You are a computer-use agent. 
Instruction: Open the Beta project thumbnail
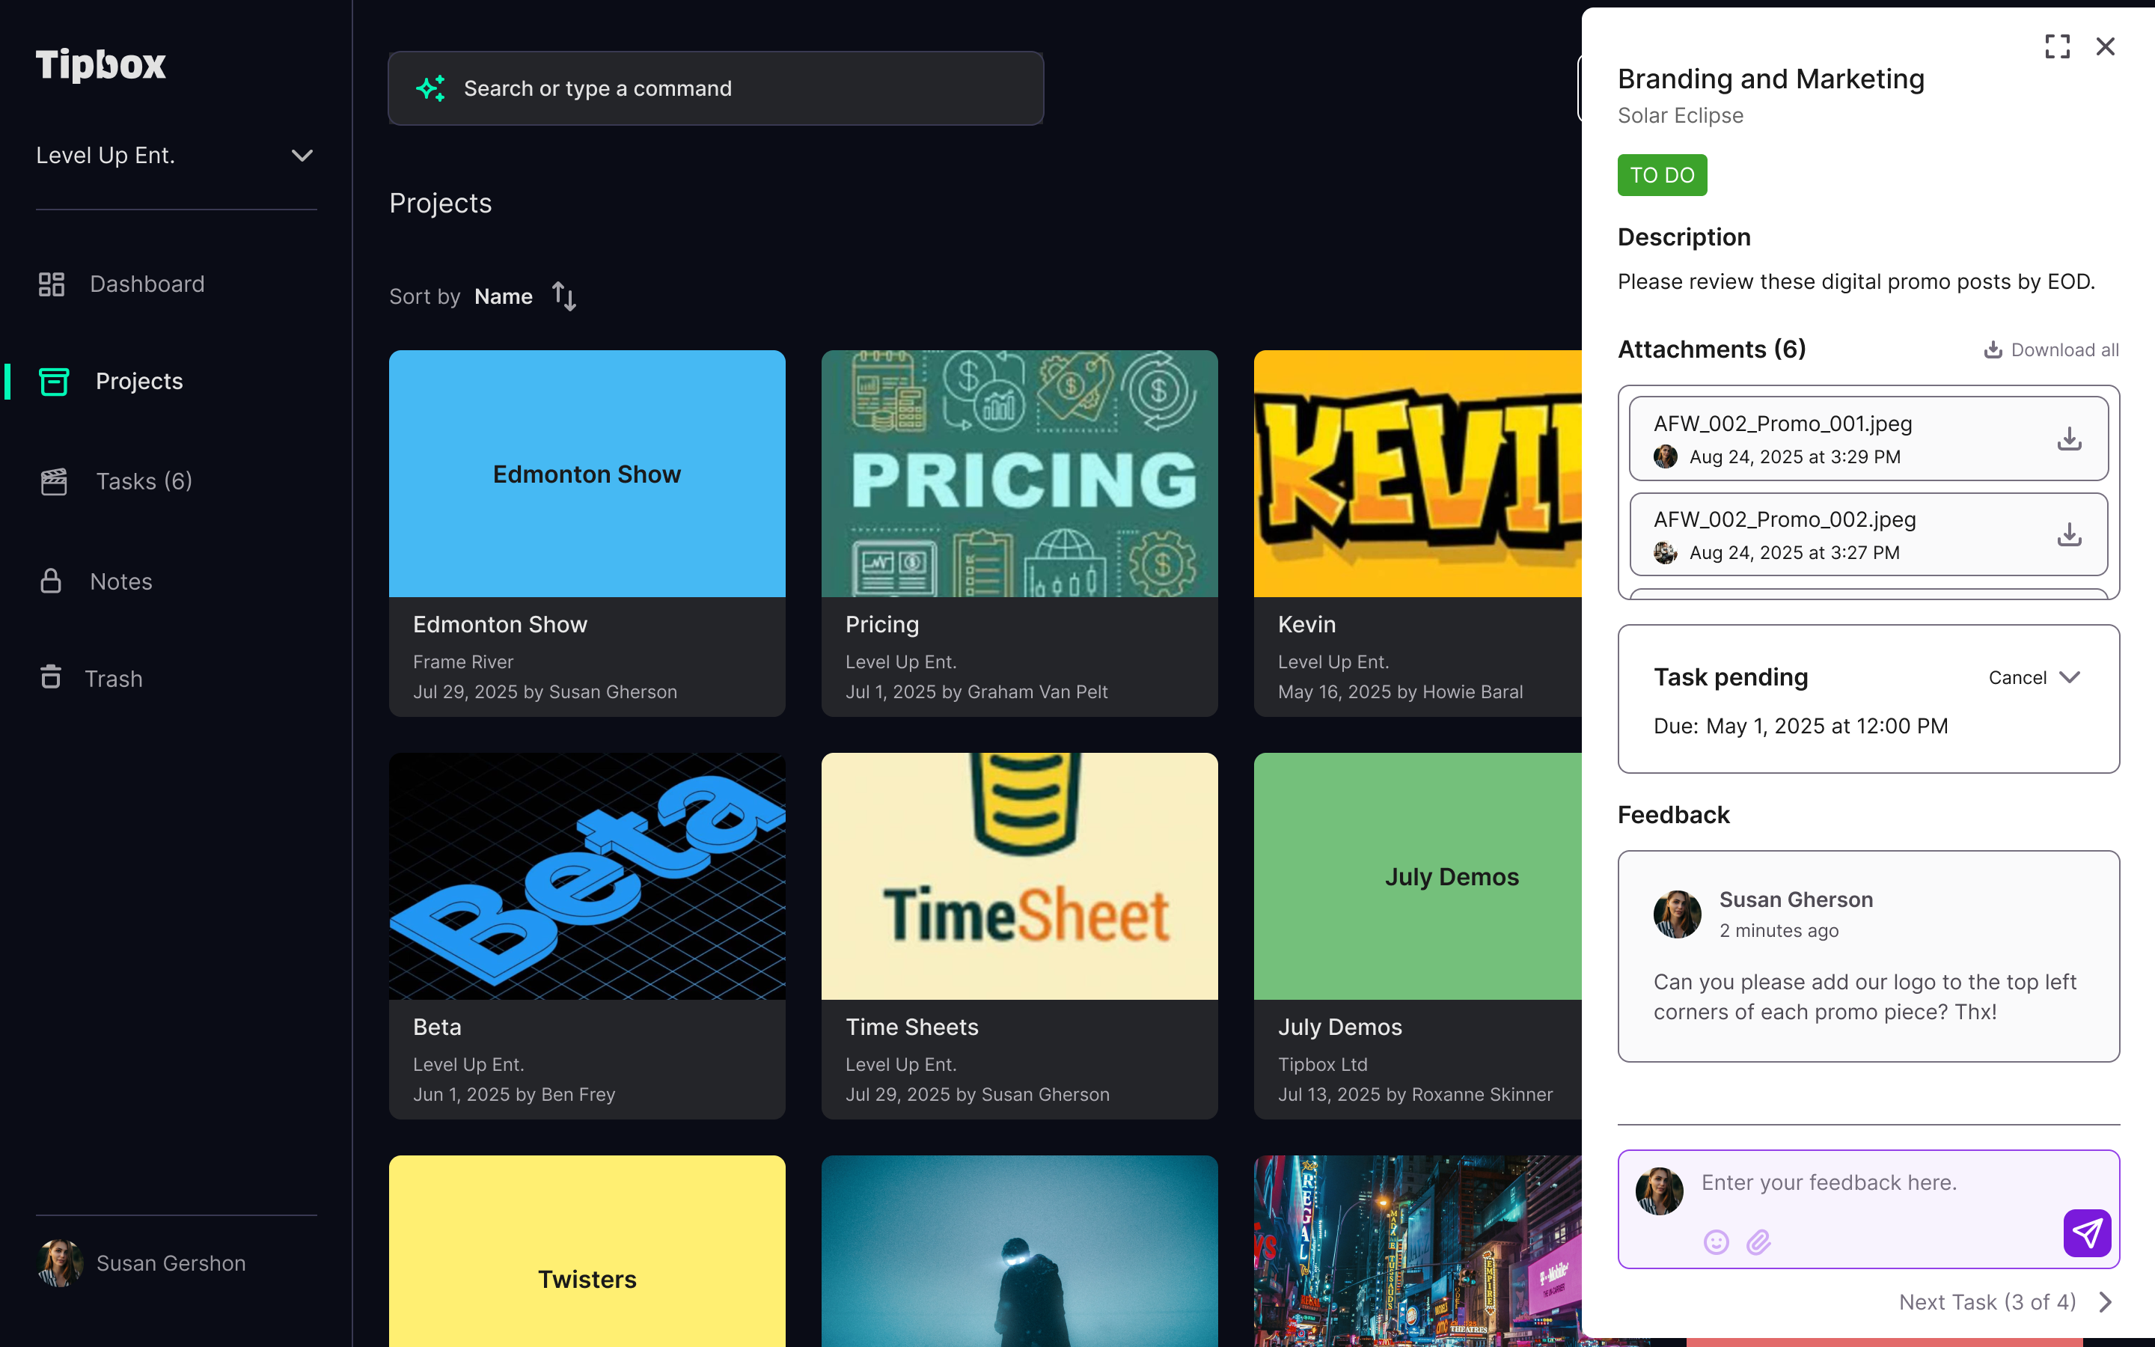click(587, 876)
